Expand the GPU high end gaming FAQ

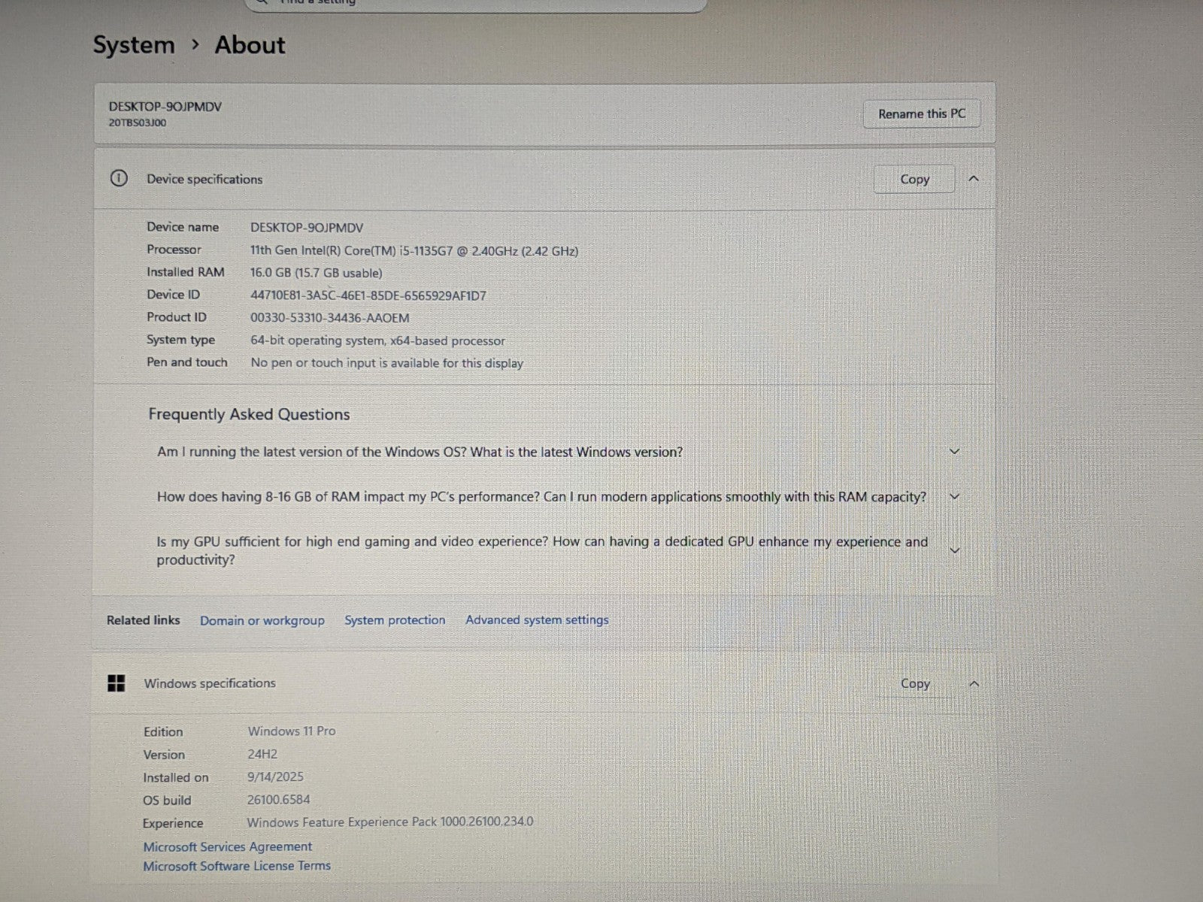954,550
